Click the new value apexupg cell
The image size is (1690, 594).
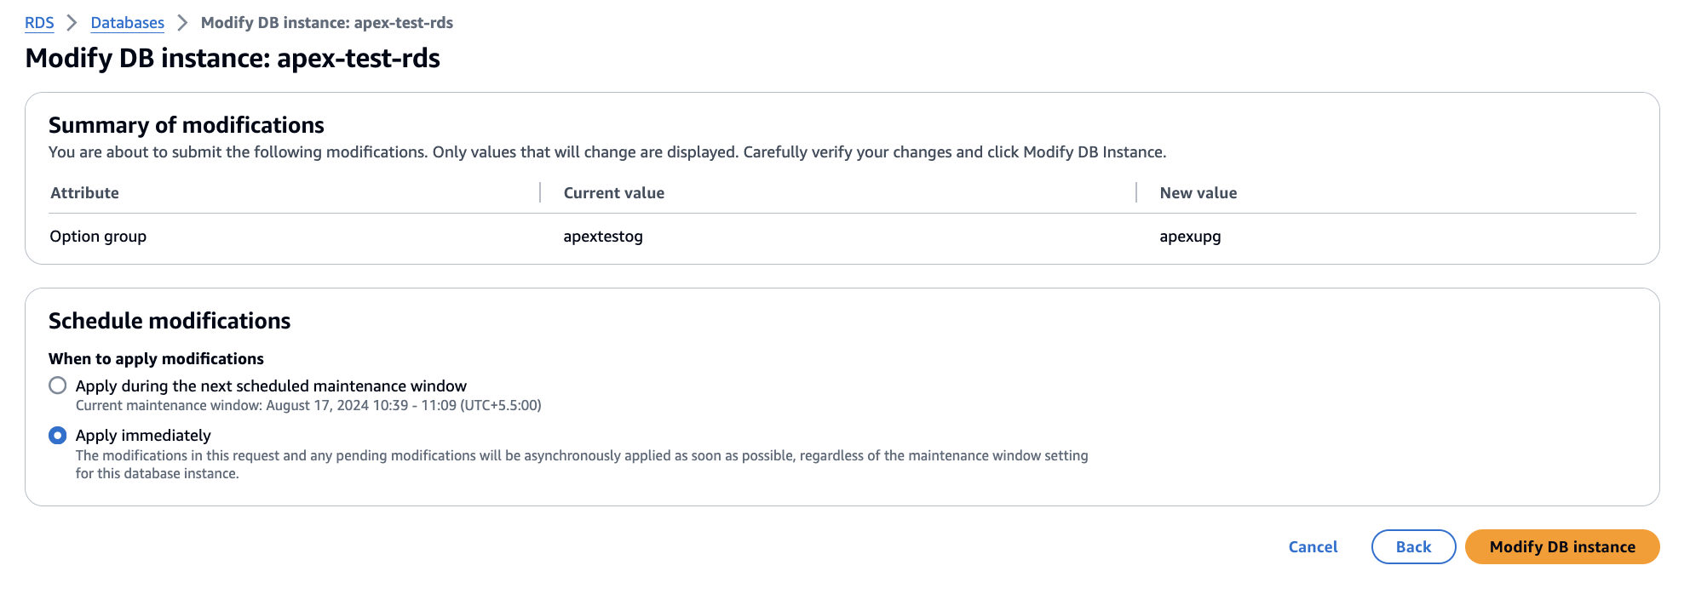[x=1190, y=237]
